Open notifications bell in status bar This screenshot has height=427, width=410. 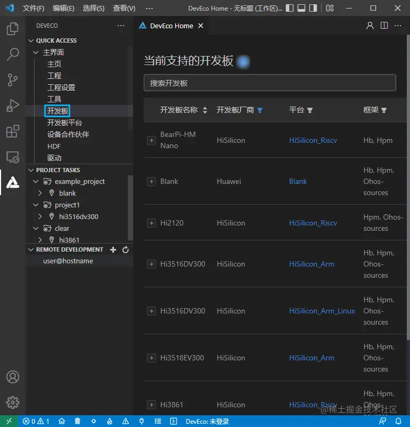point(398,421)
